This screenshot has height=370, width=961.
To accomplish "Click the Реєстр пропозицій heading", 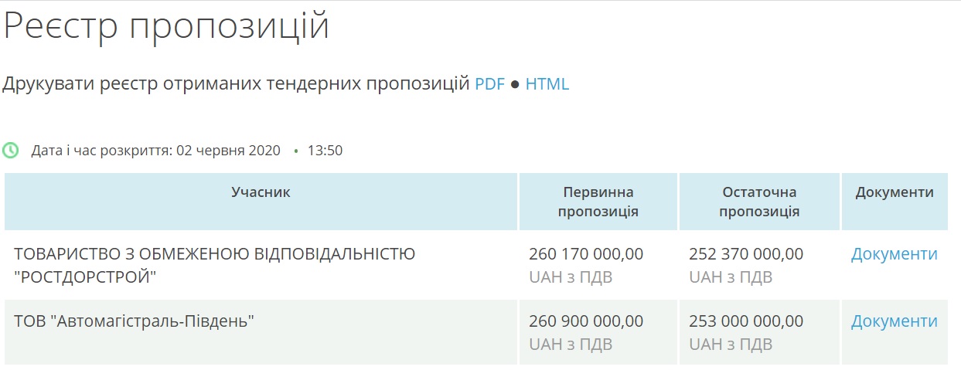I will (x=167, y=26).
